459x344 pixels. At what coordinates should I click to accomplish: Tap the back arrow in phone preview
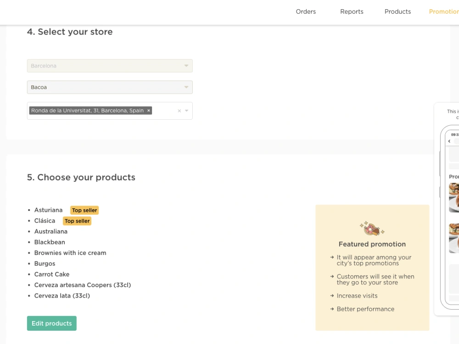(x=449, y=141)
